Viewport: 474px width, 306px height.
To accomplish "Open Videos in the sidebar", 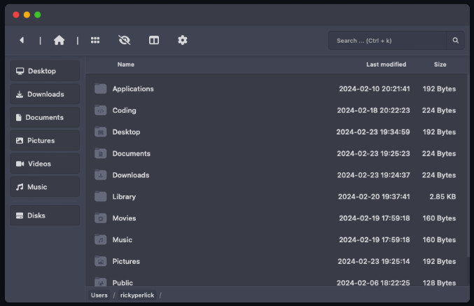I will point(45,164).
